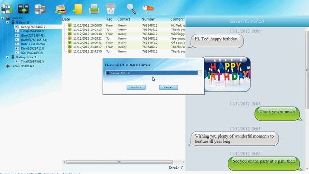Click the Devices root label
309x174 pixels.
[x=16, y=18]
